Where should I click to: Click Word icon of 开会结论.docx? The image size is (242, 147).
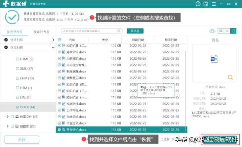tap(64, 130)
